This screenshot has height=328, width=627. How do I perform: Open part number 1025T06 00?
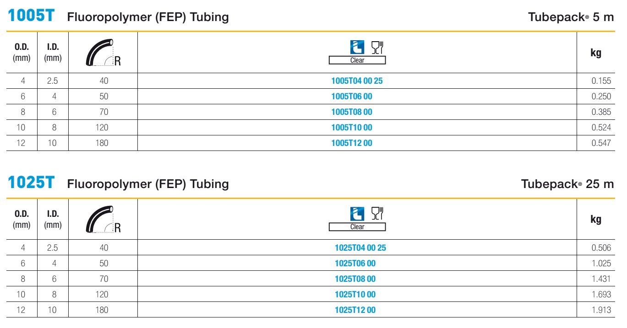click(x=355, y=263)
